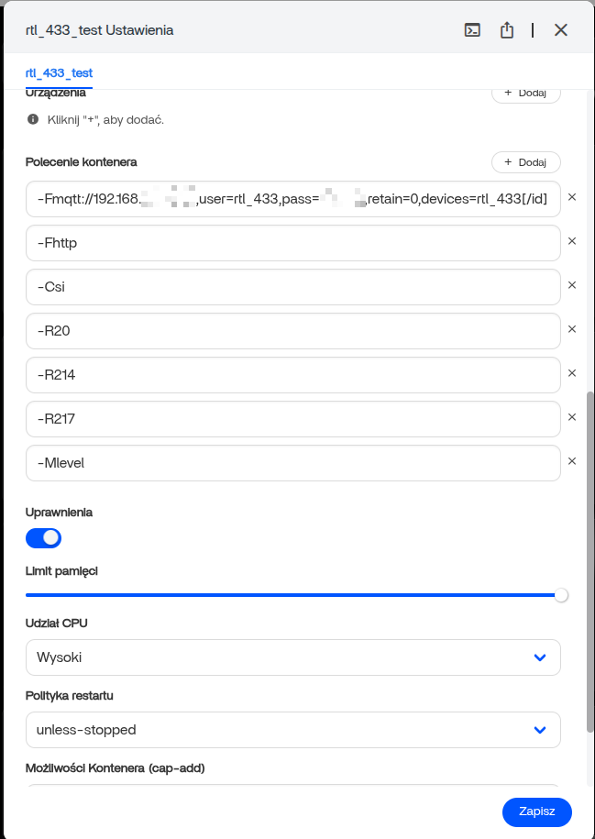Viewport: 595px width, 839px height.
Task: Delete the -R217 command entry
Action: (x=572, y=417)
